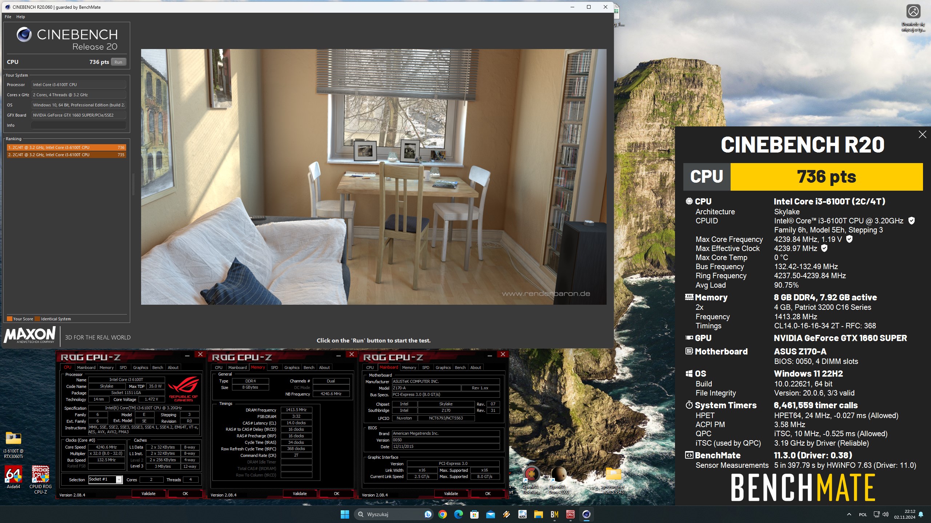Click the lightning bolt app on the taskbar

(506, 514)
